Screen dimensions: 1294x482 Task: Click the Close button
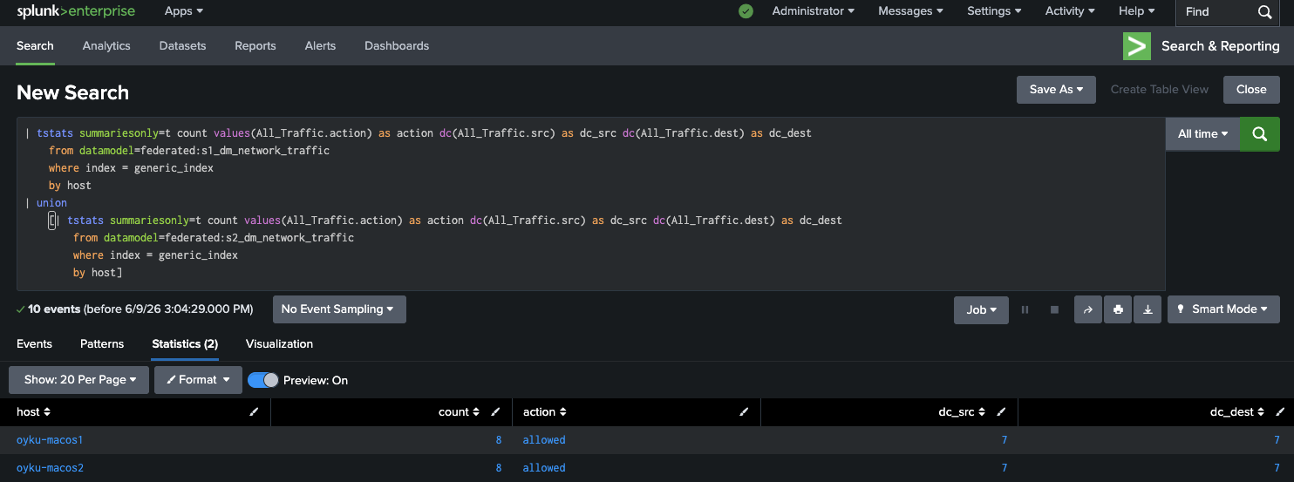tap(1251, 90)
